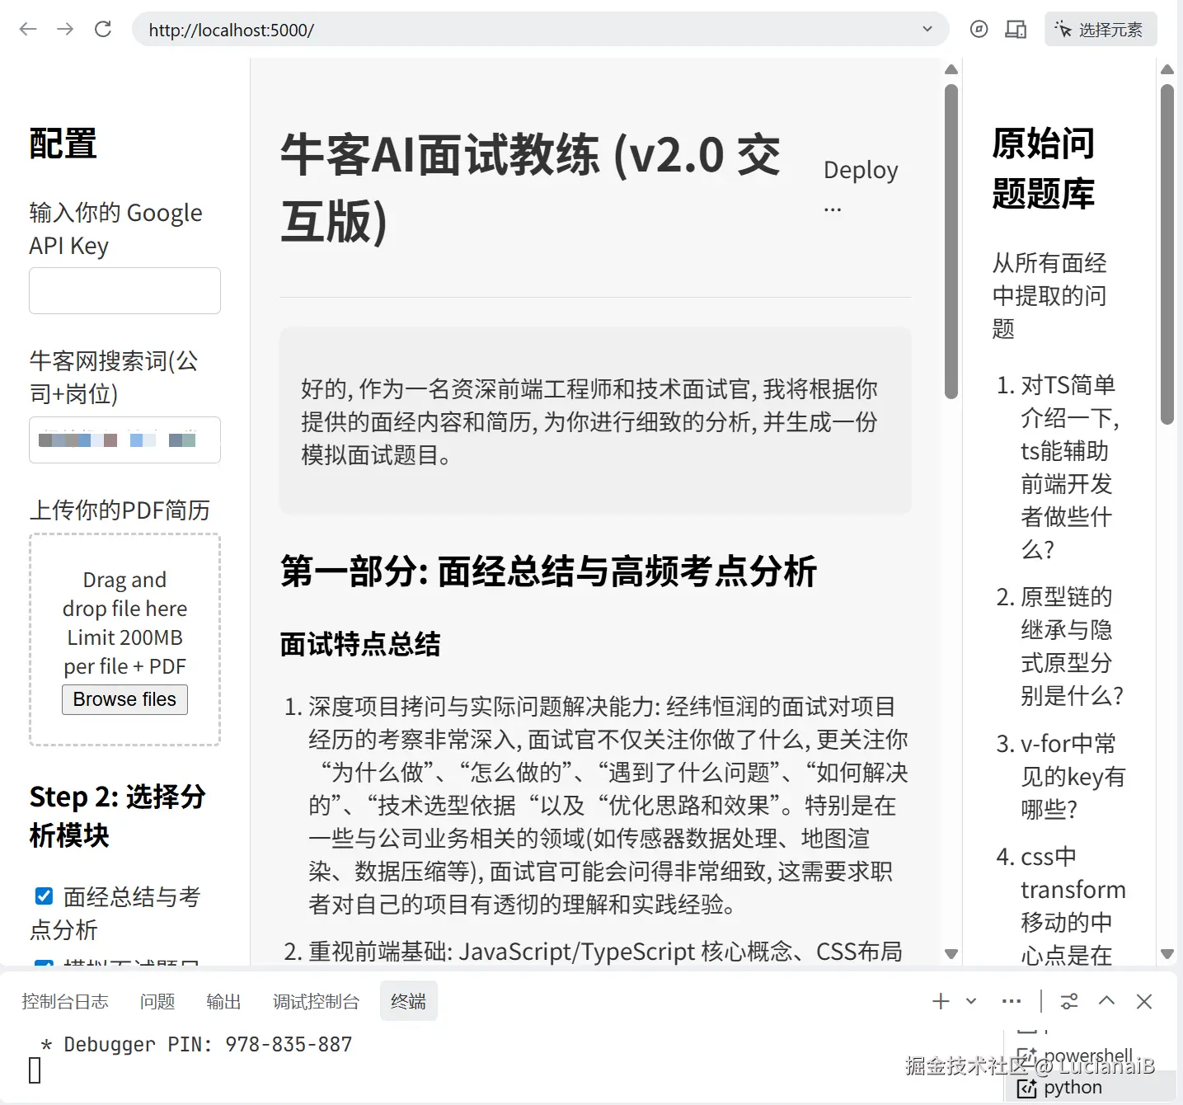Click the question 'v-for中常见的key有哪些?'
The image size is (1183, 1105).
(1073, 776)
